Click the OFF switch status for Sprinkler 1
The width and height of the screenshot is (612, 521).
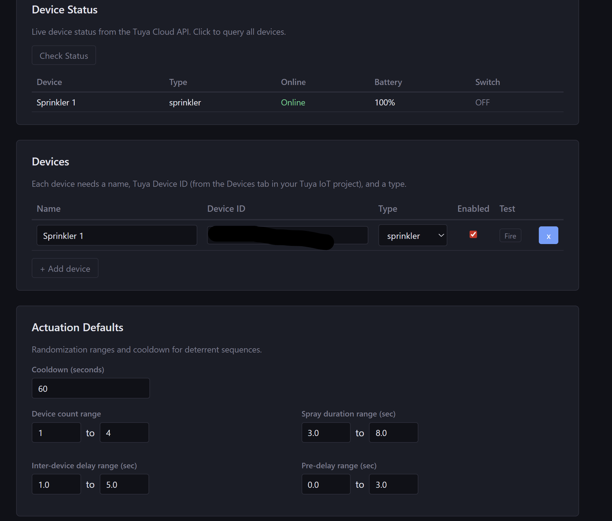coord(482,102)
